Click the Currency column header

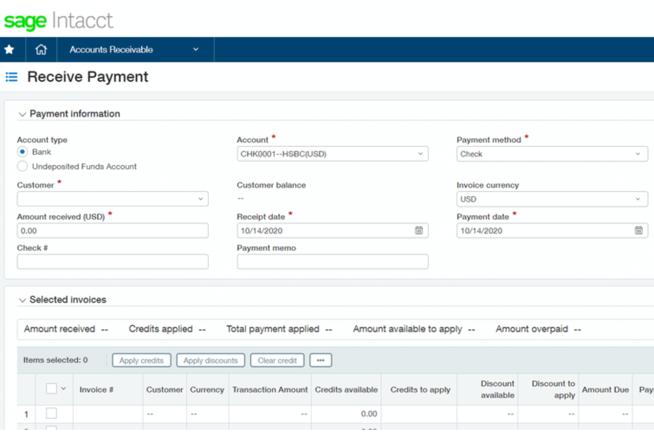pyautogui.click(x=207, y=390)
